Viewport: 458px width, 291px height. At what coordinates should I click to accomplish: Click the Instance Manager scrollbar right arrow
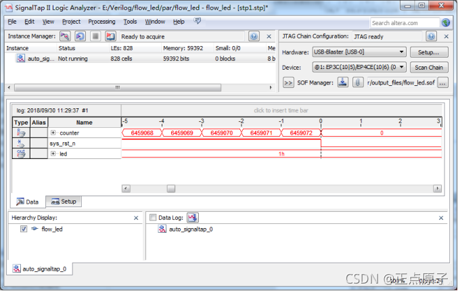click(271, 87)
